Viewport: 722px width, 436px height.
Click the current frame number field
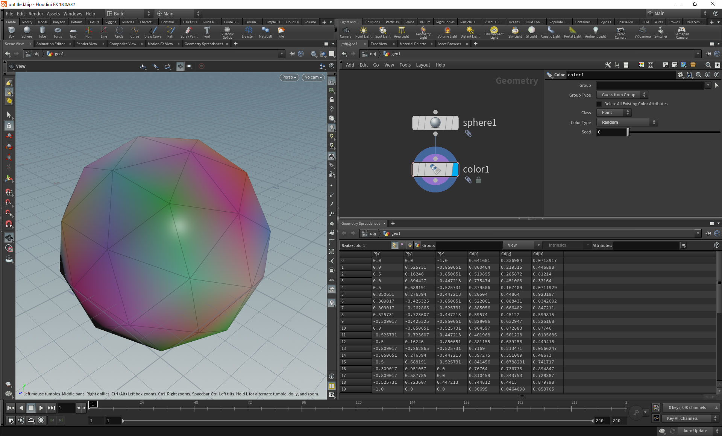click(66, 408)
